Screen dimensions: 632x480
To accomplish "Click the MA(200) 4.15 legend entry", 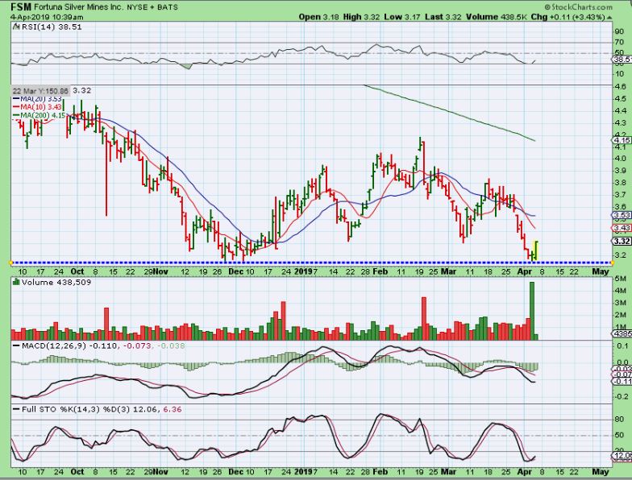I will 39,115.
